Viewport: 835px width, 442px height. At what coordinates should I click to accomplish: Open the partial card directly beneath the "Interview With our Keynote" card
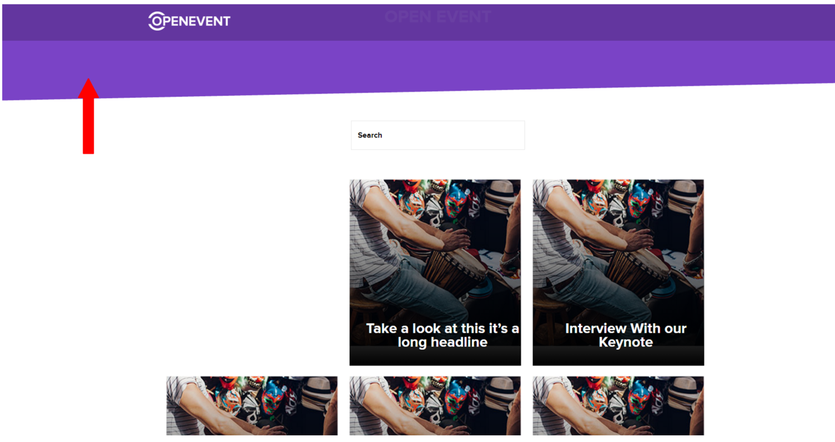coord(618,406)
